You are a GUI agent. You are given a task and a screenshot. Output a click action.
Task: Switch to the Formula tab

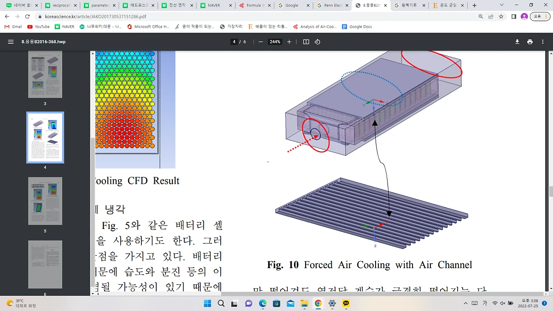(x=255, y=6)
